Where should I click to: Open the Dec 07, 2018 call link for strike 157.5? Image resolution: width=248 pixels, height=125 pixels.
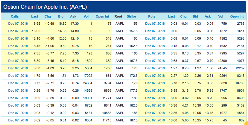click(18, 31)
